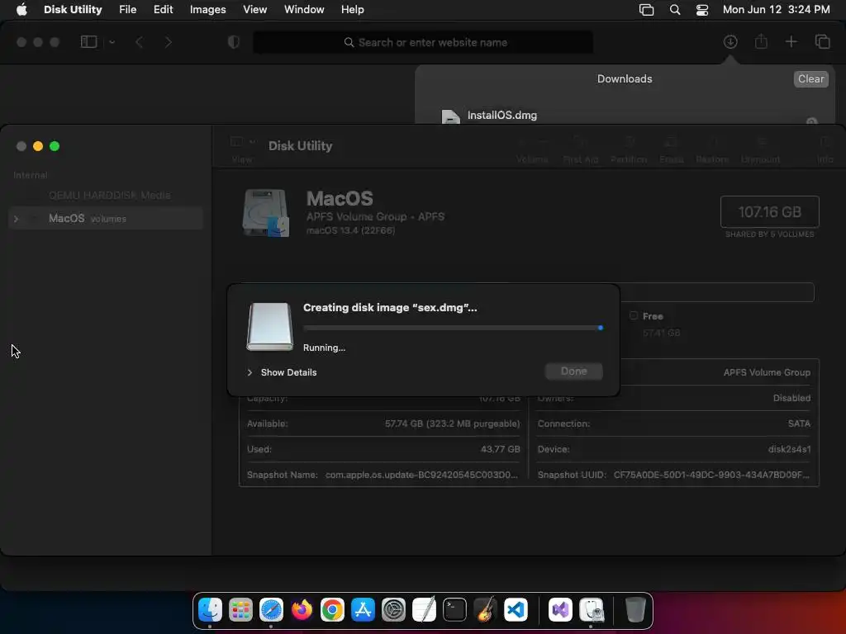
Task: Click the Snapshot UUID value
Action: (x=711, y=475)
